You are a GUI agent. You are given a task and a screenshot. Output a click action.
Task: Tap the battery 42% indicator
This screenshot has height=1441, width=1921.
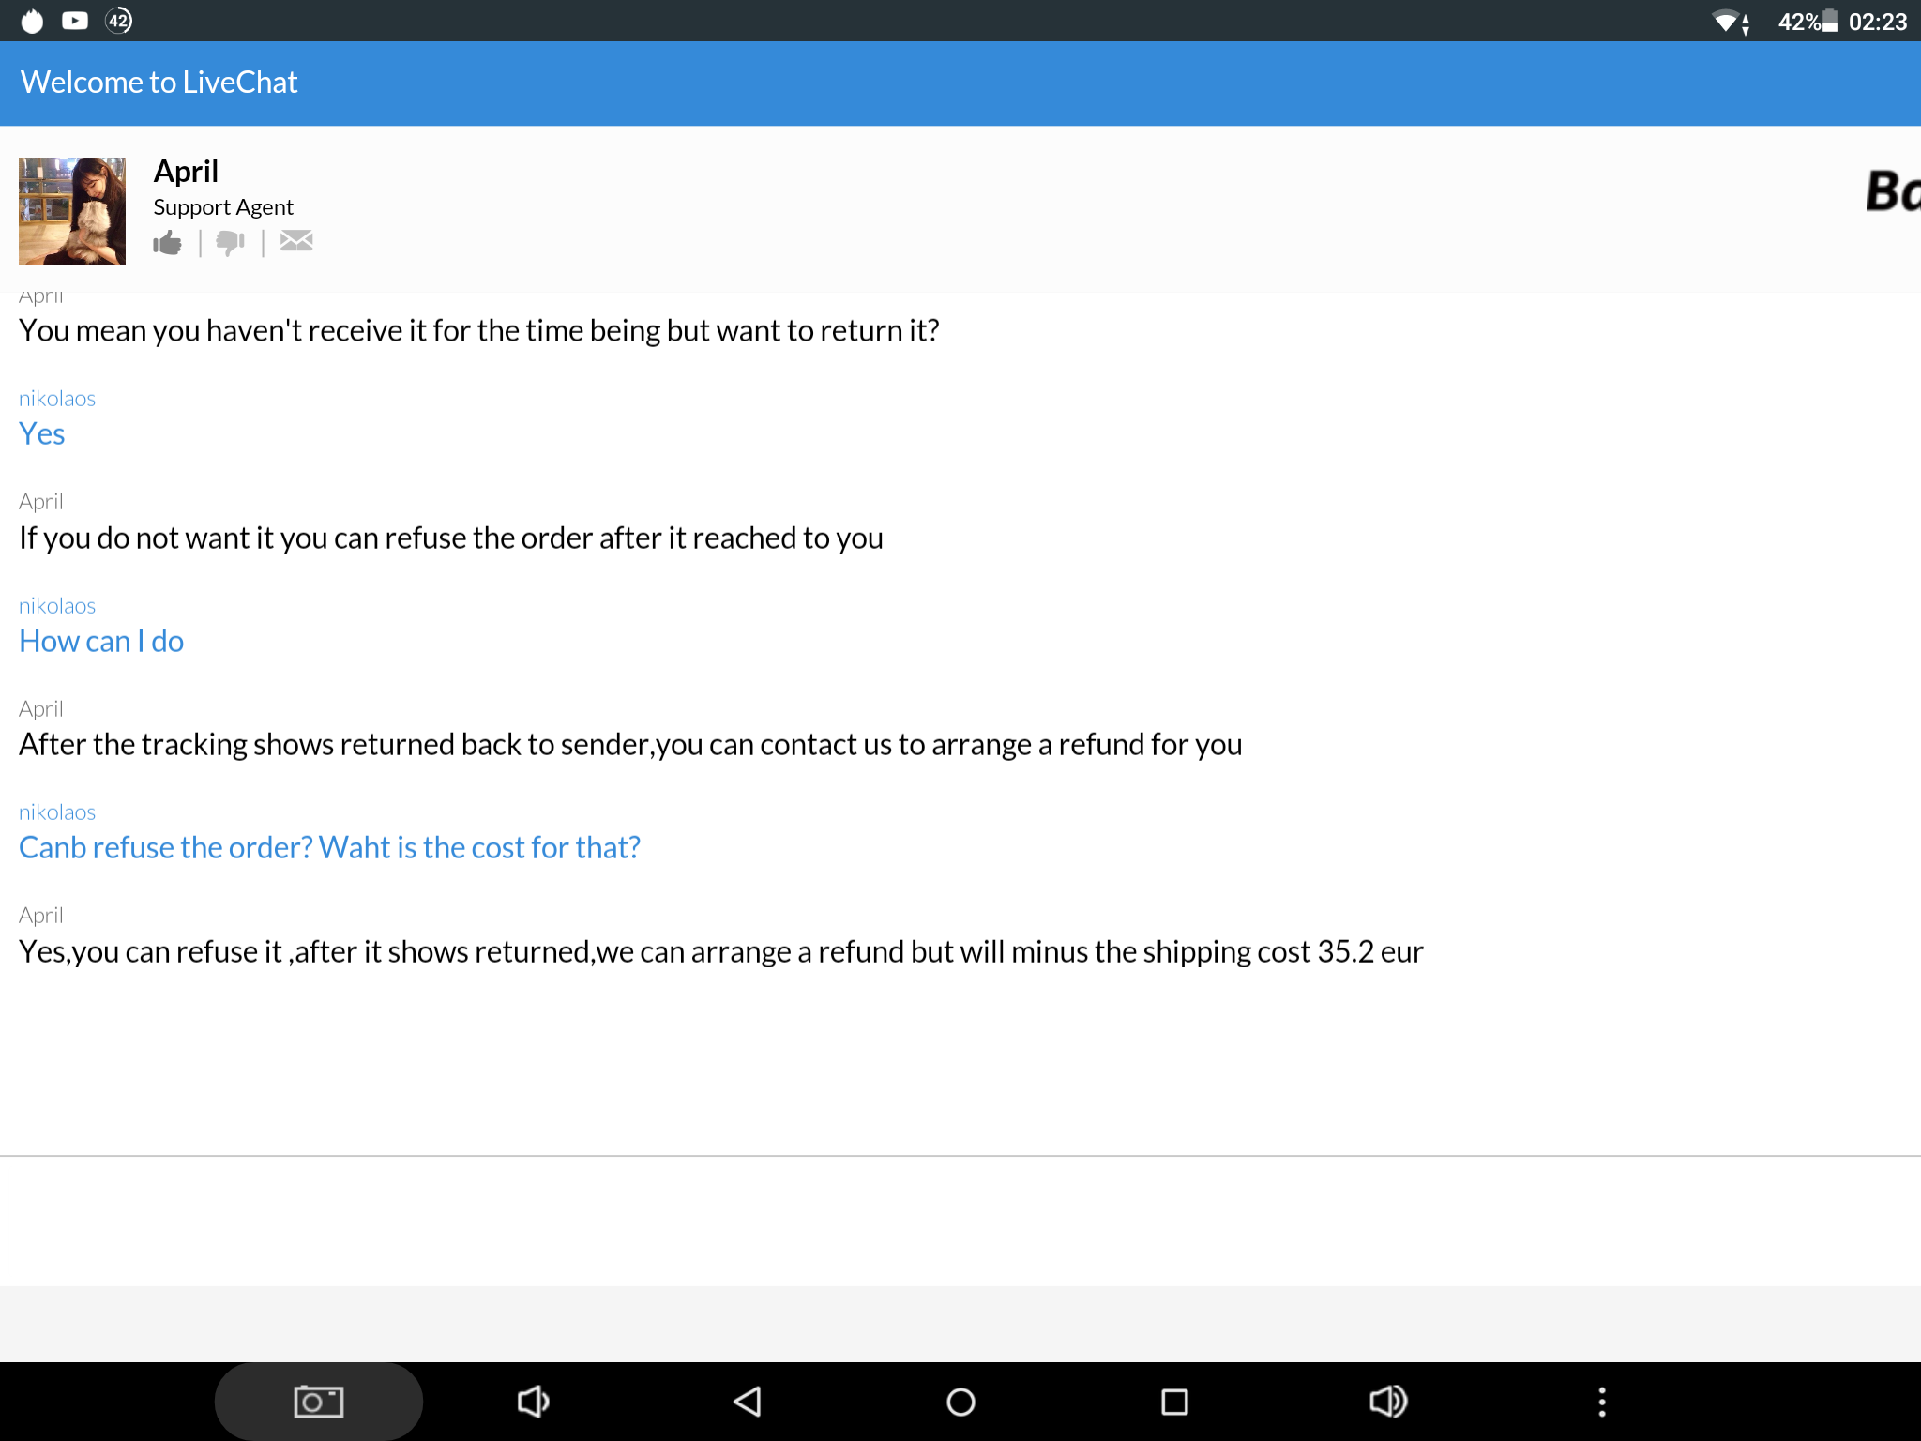point(1808,22)
